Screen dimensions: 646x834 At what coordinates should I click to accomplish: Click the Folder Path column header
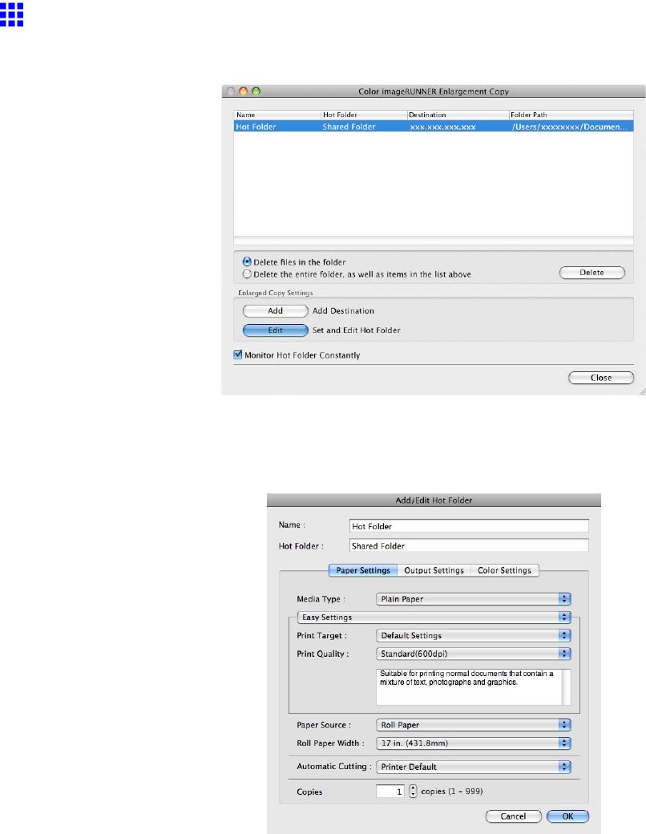[x=571, y=115]
